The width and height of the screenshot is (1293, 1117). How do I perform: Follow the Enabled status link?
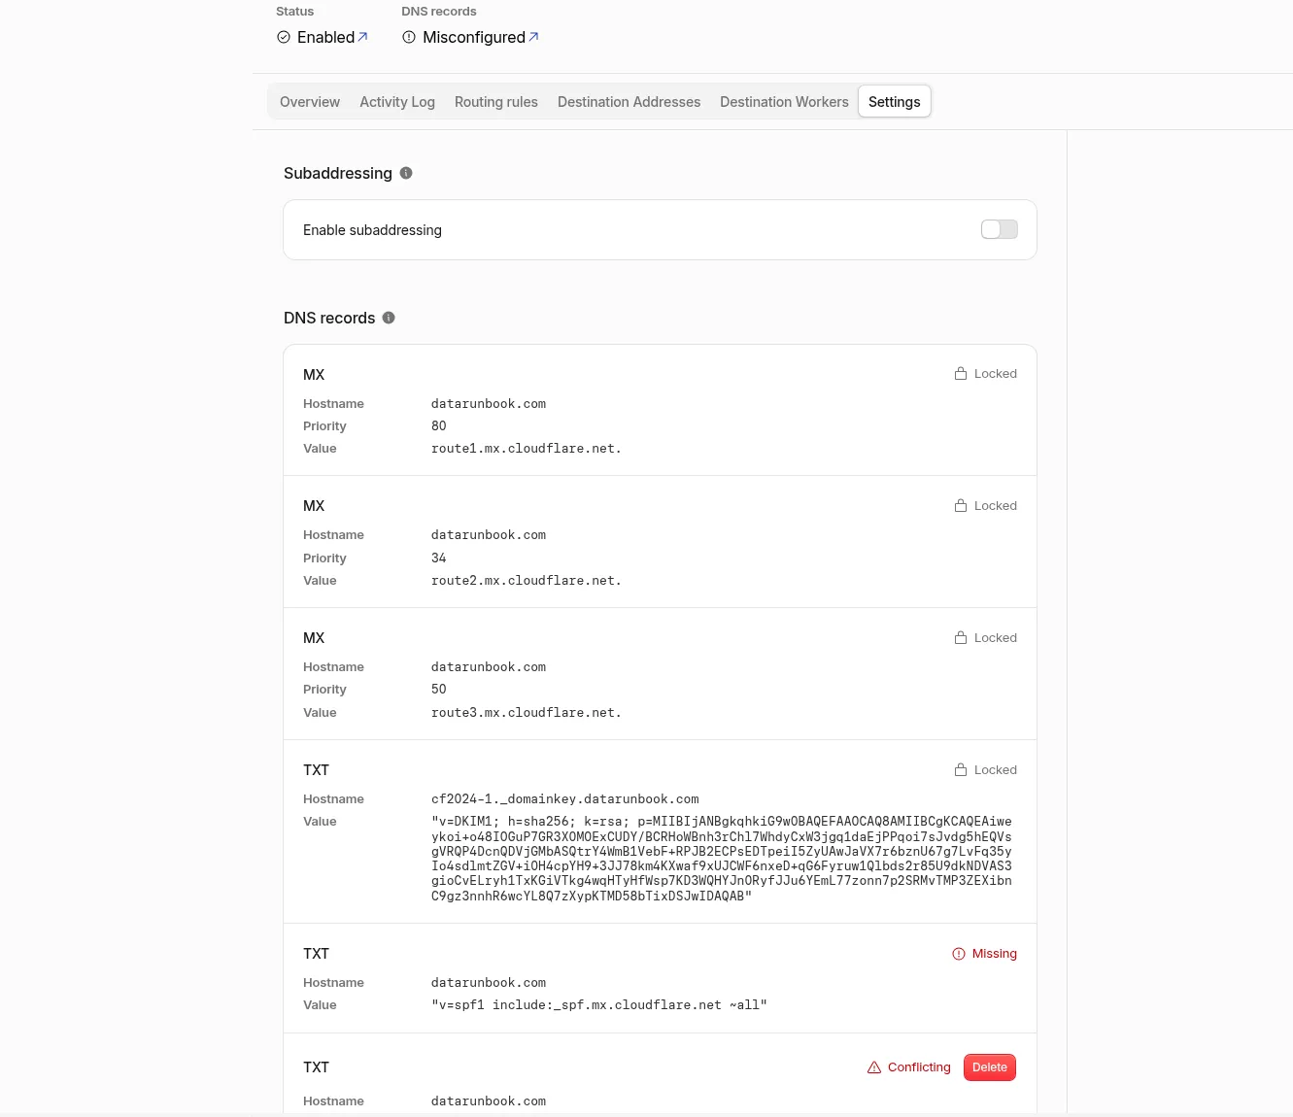click(332, 37)
